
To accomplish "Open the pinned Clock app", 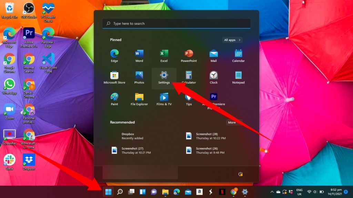I will click(x=213, y=77).
